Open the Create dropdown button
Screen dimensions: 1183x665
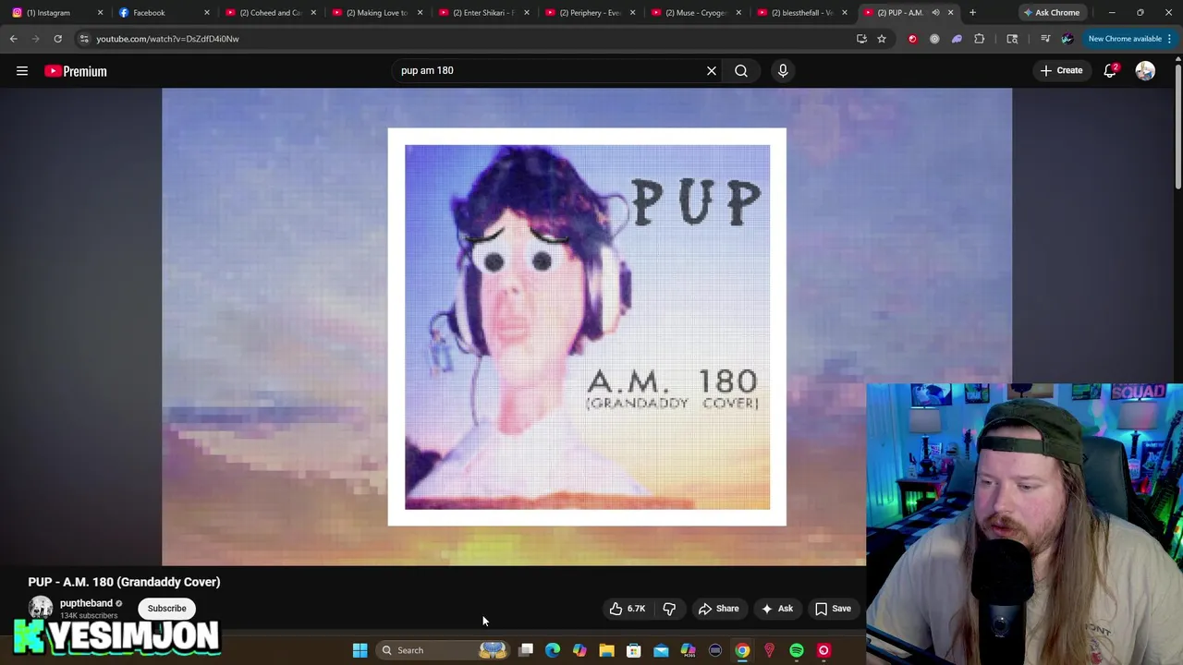(1061, 70)
